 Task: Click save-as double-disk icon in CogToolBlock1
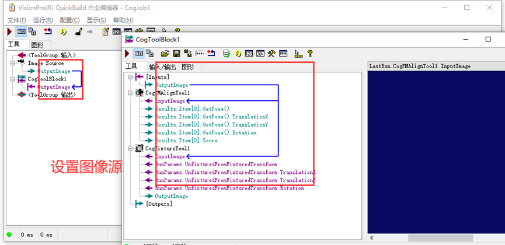tap(188, 54)
